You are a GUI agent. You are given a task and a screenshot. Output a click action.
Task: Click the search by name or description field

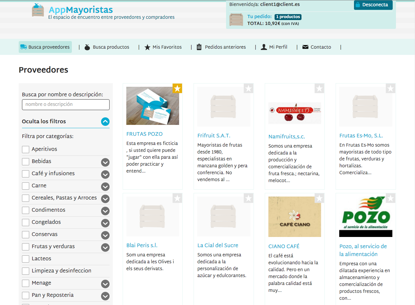click(66, 105)
